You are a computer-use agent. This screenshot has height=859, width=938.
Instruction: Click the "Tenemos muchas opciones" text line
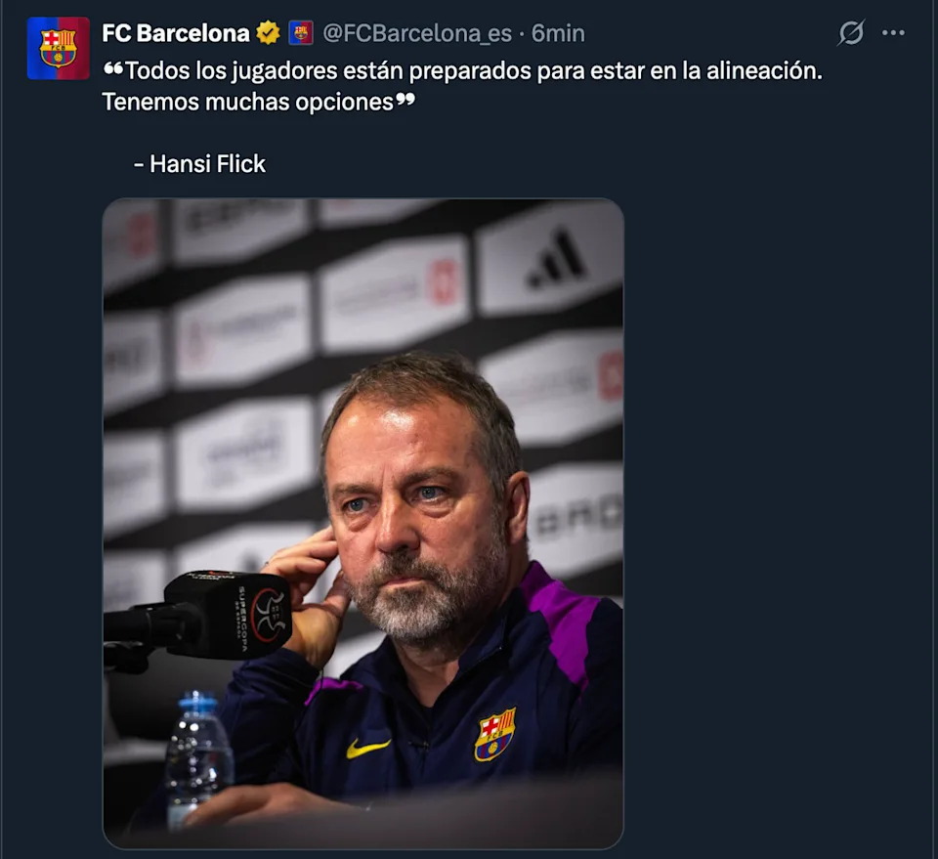pos(246,101)
